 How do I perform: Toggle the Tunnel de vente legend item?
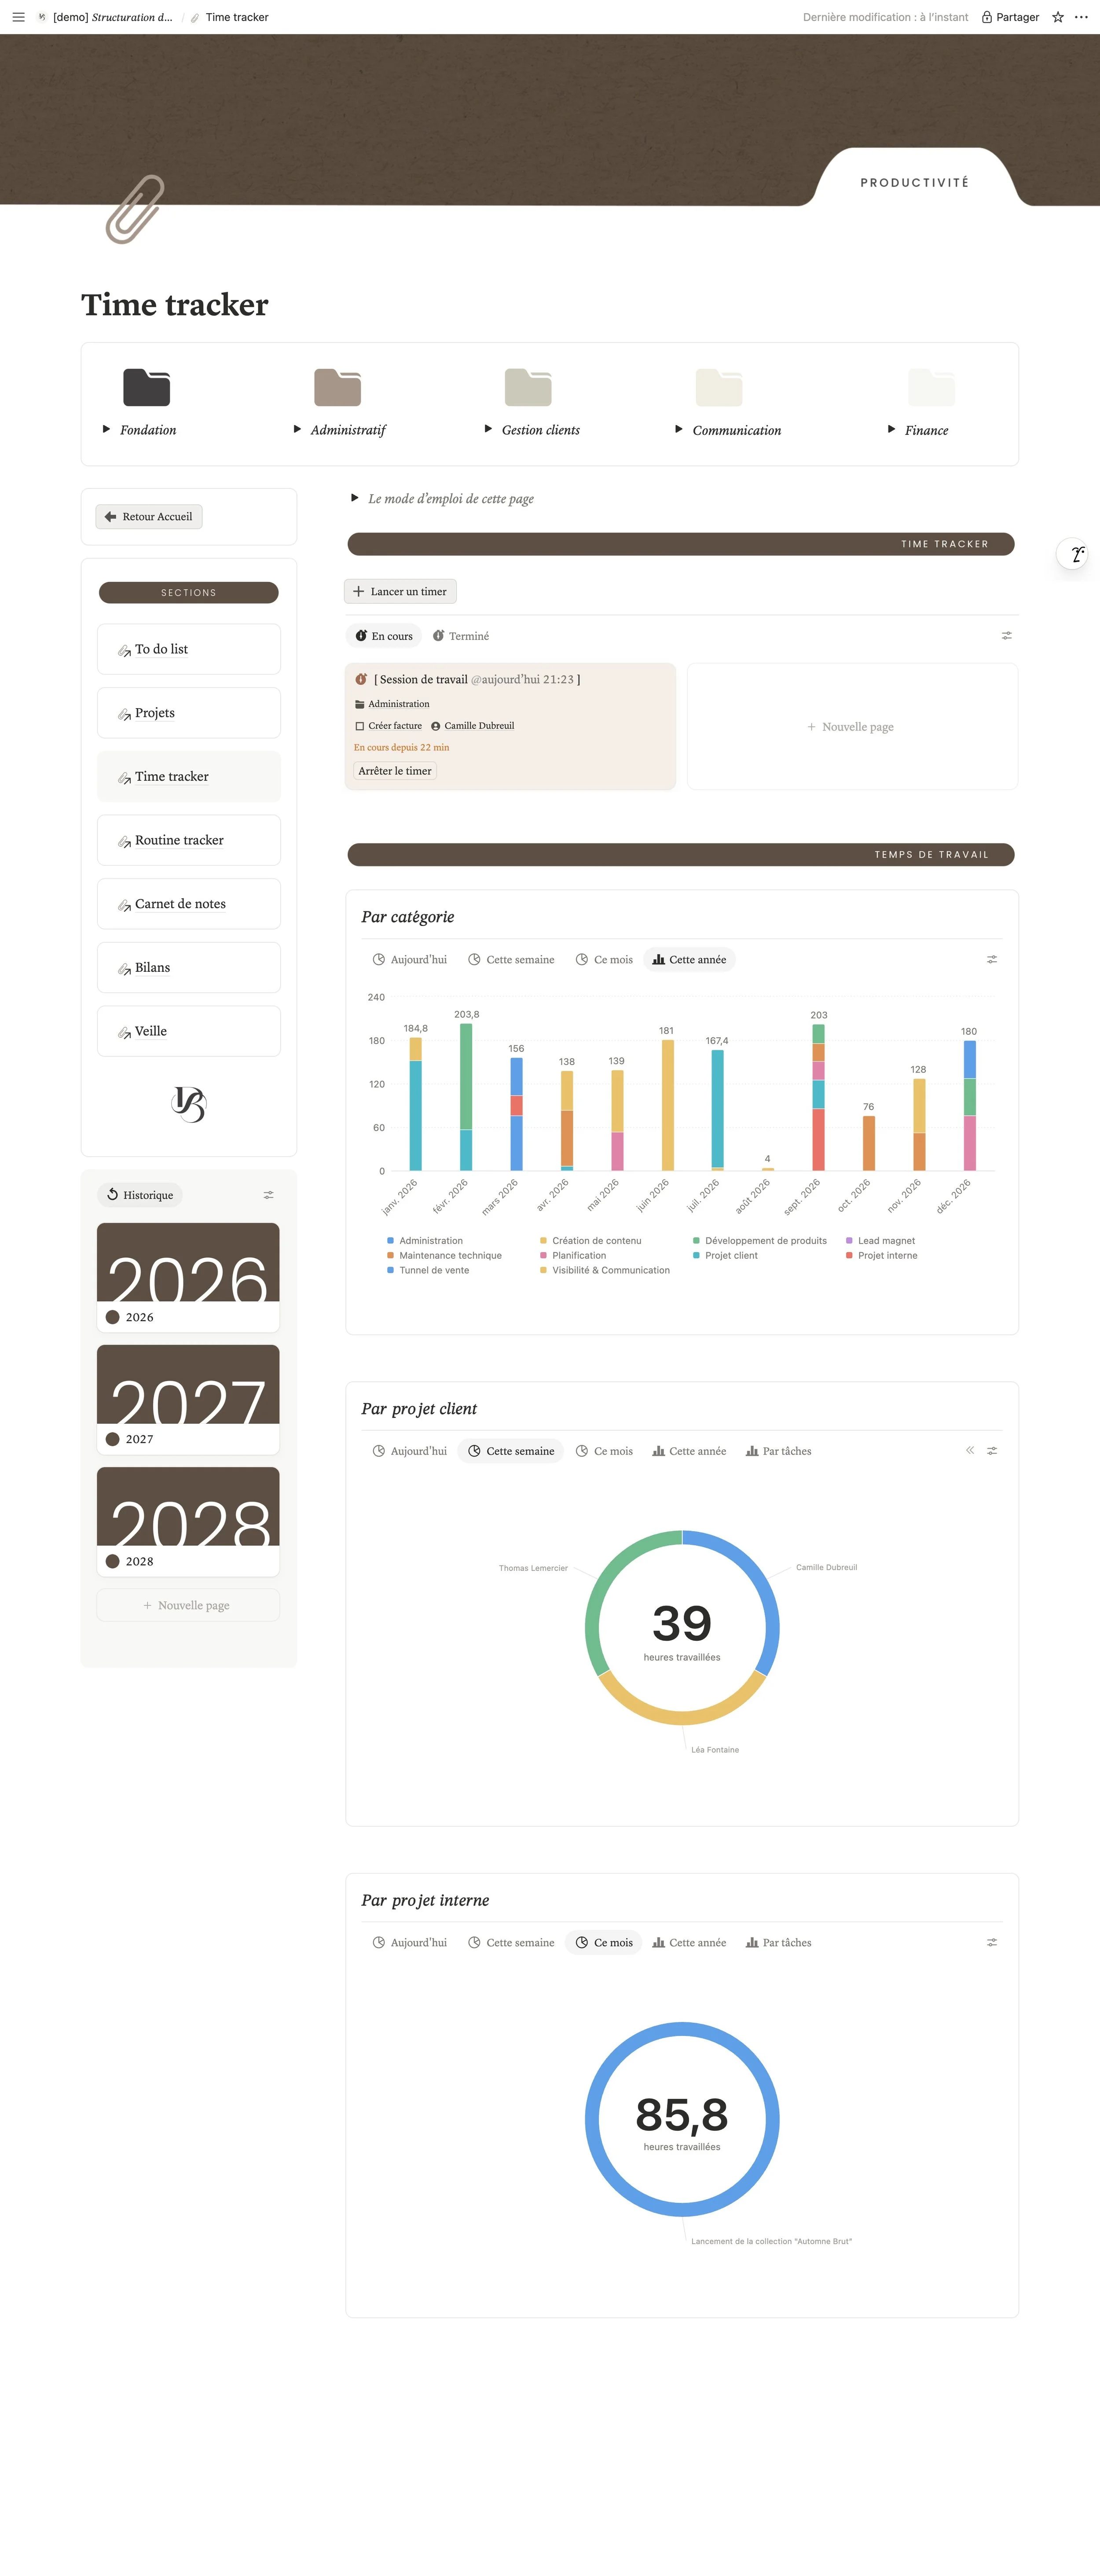[x=428, y=1271]
